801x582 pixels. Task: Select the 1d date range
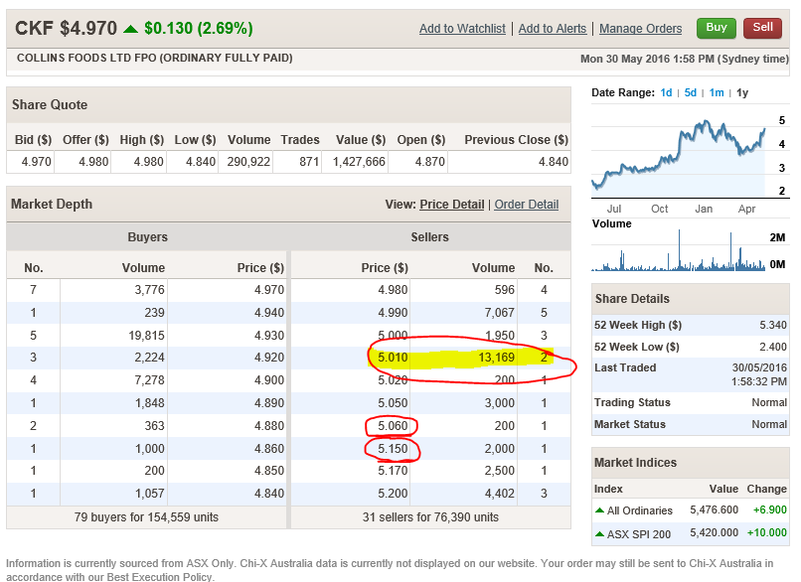coord(666,92)
